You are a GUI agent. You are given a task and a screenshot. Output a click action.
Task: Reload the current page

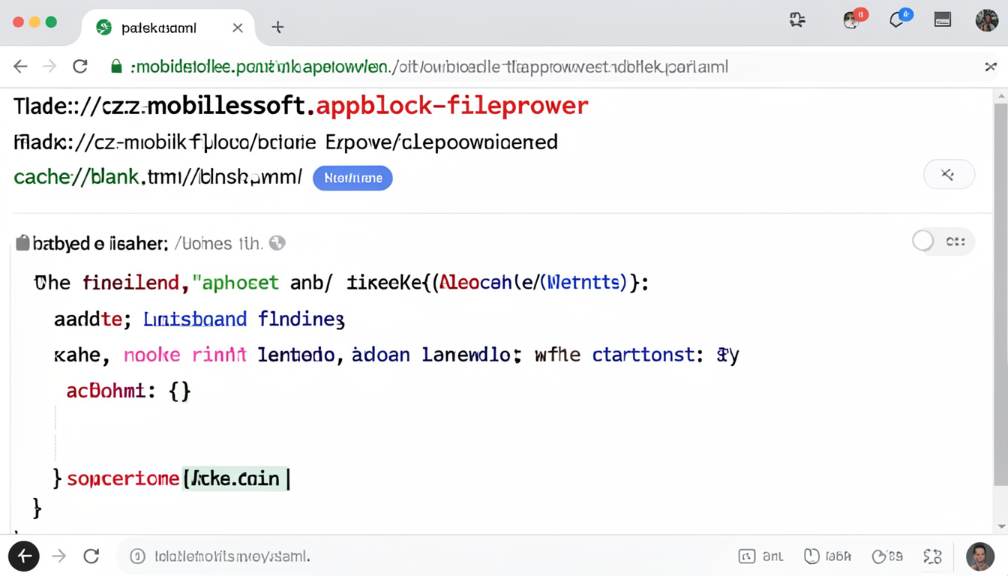[x=80, y=66]
